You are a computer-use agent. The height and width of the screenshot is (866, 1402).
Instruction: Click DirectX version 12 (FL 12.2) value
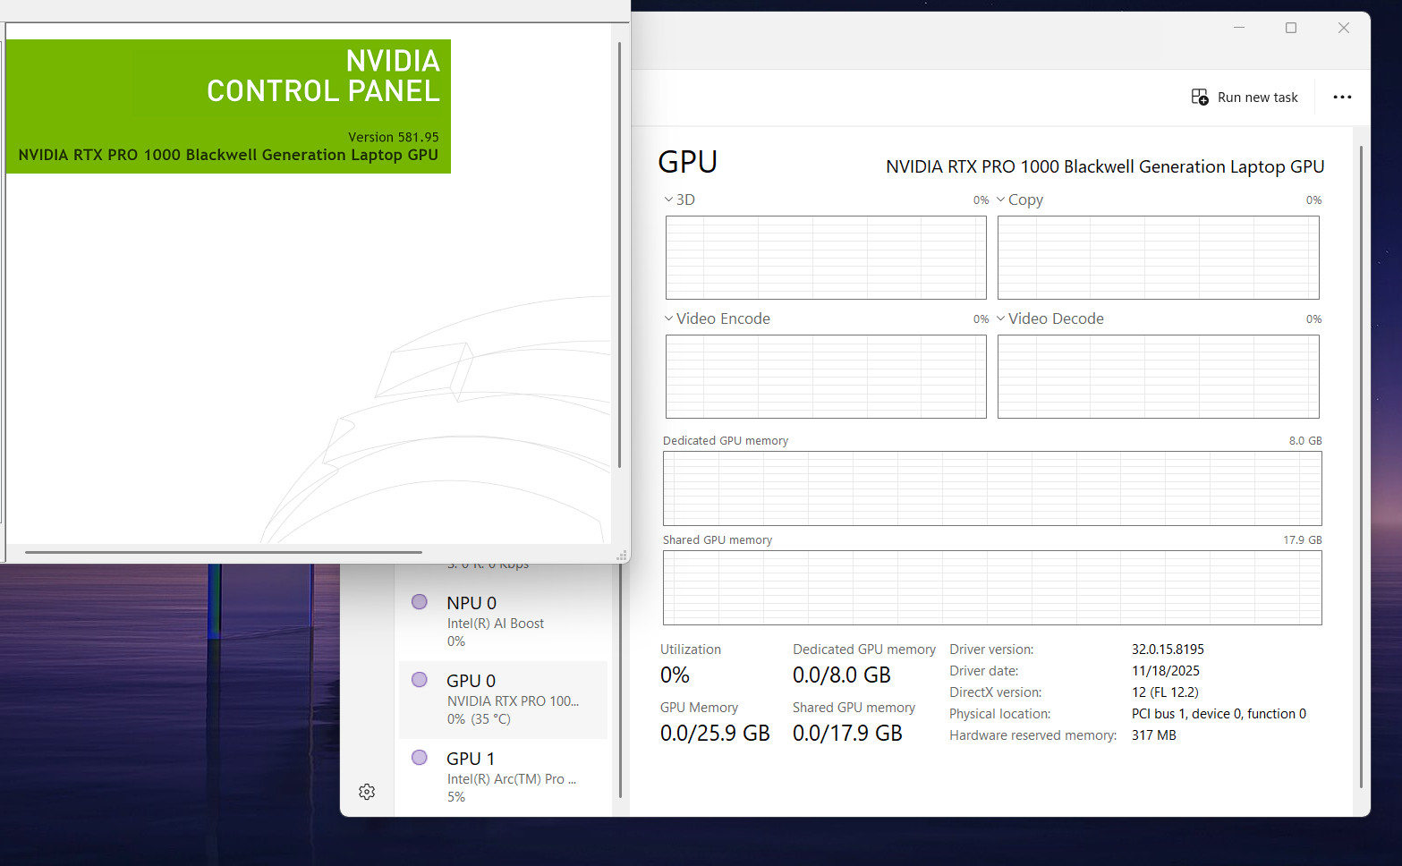tap(1165, 692)
